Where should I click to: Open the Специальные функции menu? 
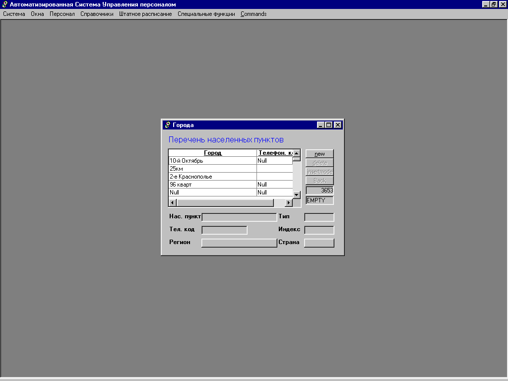pyautogui.click(x=206, y=14)
